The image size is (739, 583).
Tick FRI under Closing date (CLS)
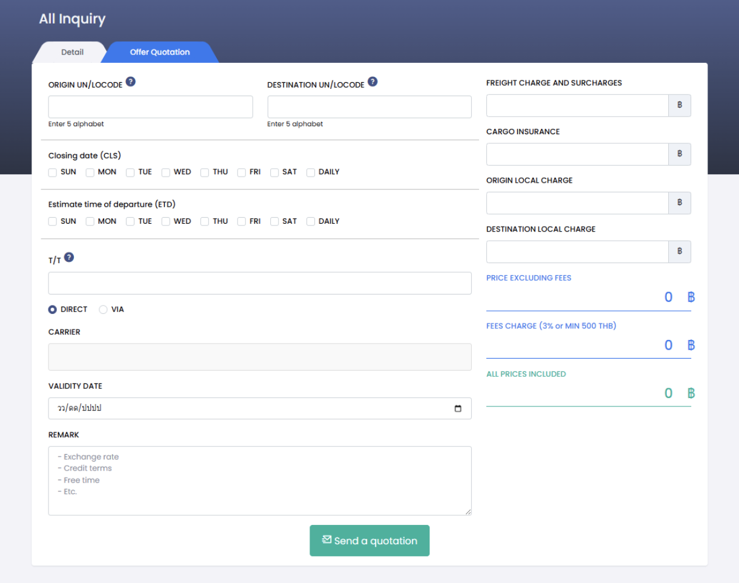[242, 172]
